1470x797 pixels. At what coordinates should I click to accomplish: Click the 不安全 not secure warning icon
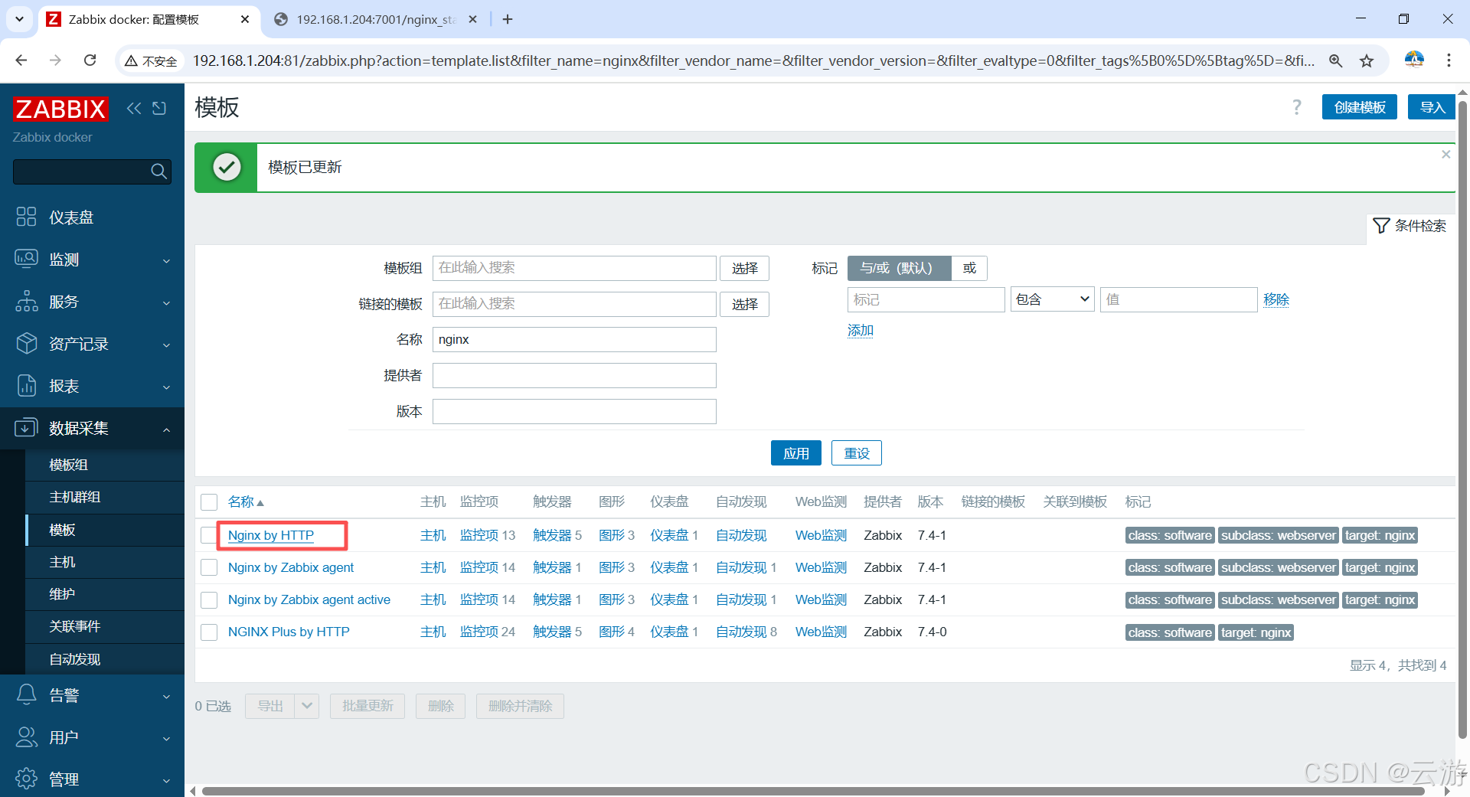point(131,61)
